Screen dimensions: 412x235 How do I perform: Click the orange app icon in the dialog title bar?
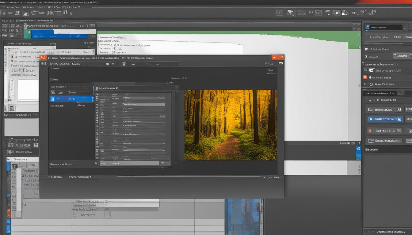43,58
